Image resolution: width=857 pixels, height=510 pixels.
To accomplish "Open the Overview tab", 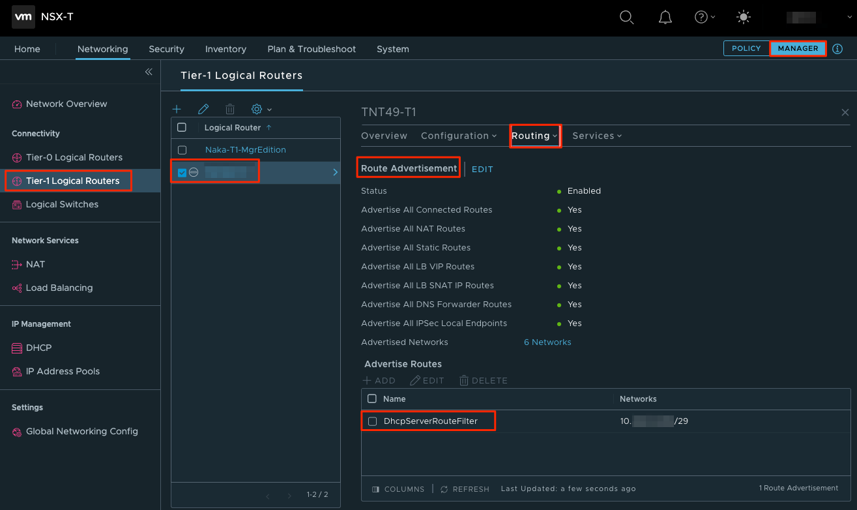I will coord(384,136).
